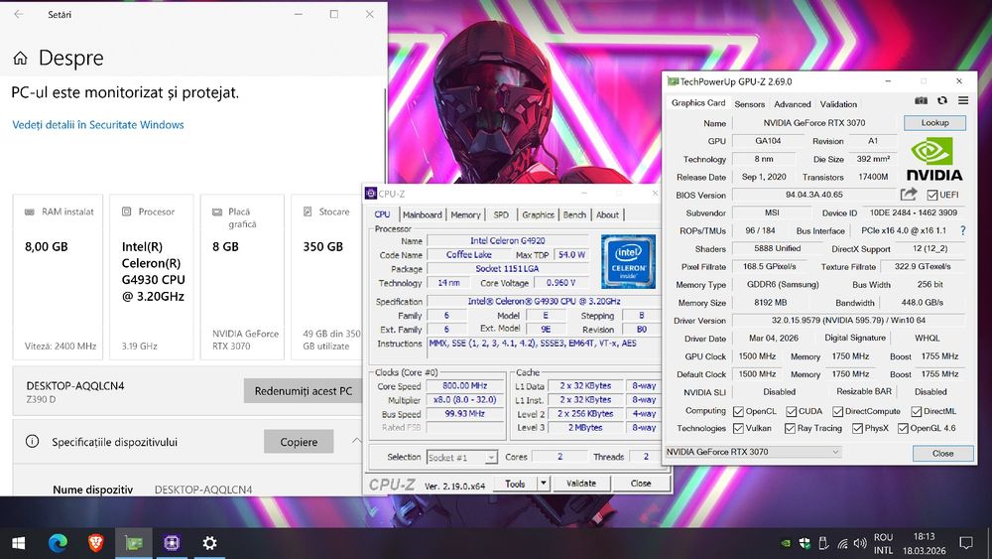Click the taskbar clock showing 18:13
This screenshot has height=559, width=992.
pos(924,544)
